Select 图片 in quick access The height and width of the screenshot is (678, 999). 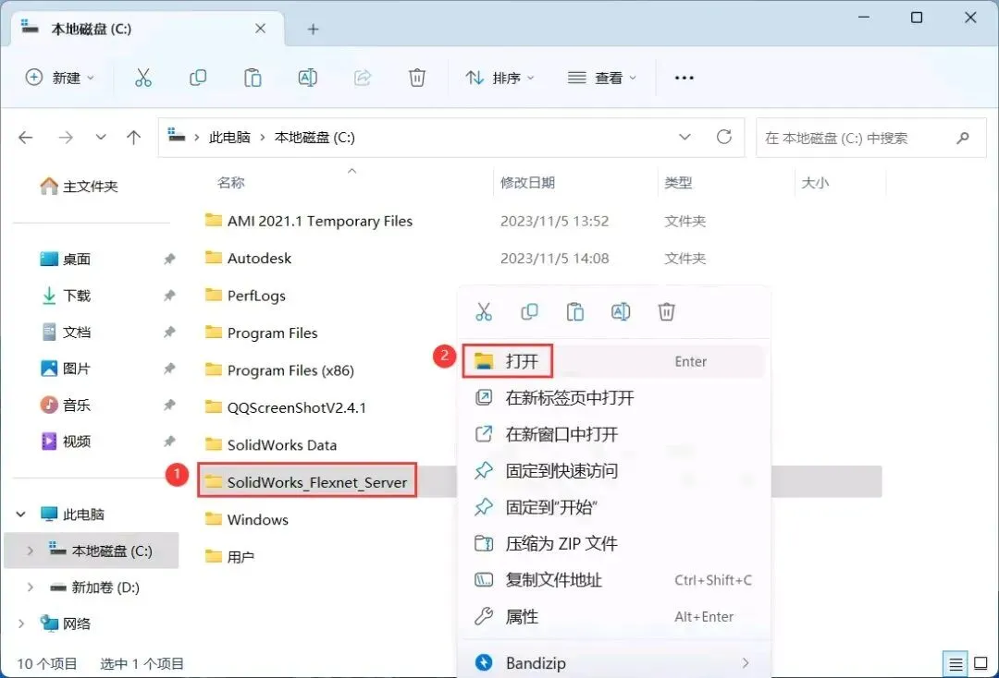click(66, 369)
